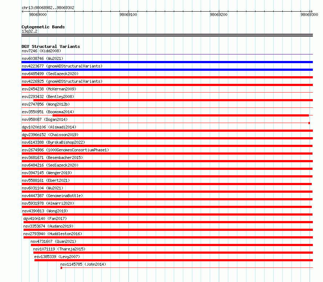Click the right arrow at ruler end
Image resolution: width=323 pixels, height=282 pixels.
click(311, 11)
